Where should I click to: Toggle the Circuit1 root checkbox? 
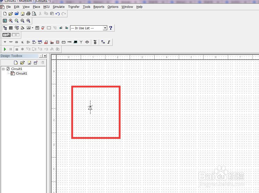(8, 69)
